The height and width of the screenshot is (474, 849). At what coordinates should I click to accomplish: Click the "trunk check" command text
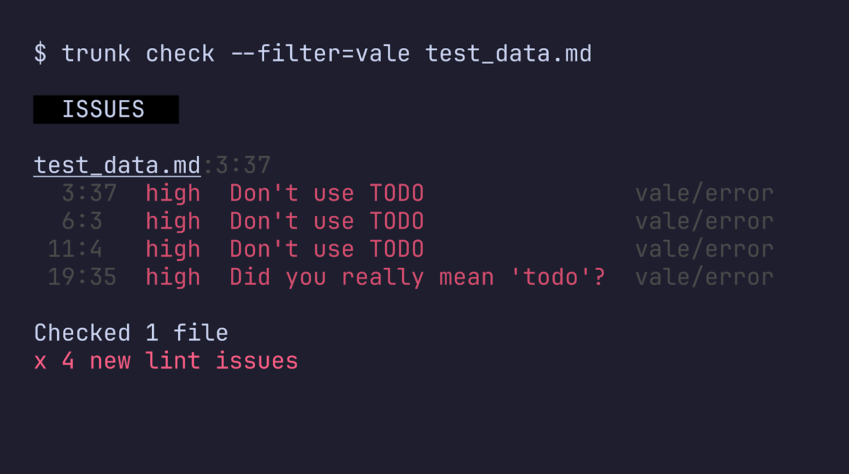(x=138, y=54)
